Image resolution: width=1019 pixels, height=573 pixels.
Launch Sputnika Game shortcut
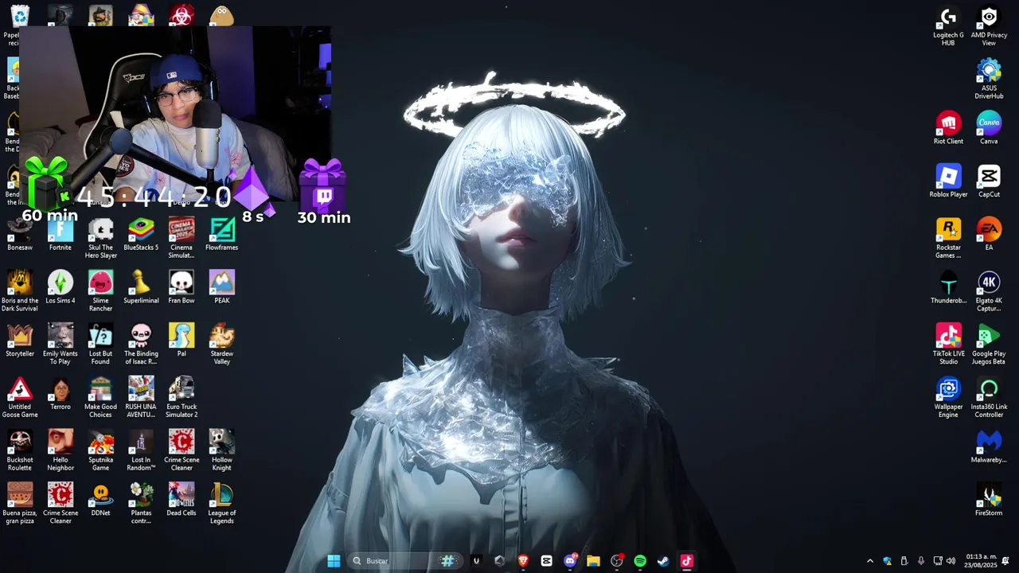(100, 451)
